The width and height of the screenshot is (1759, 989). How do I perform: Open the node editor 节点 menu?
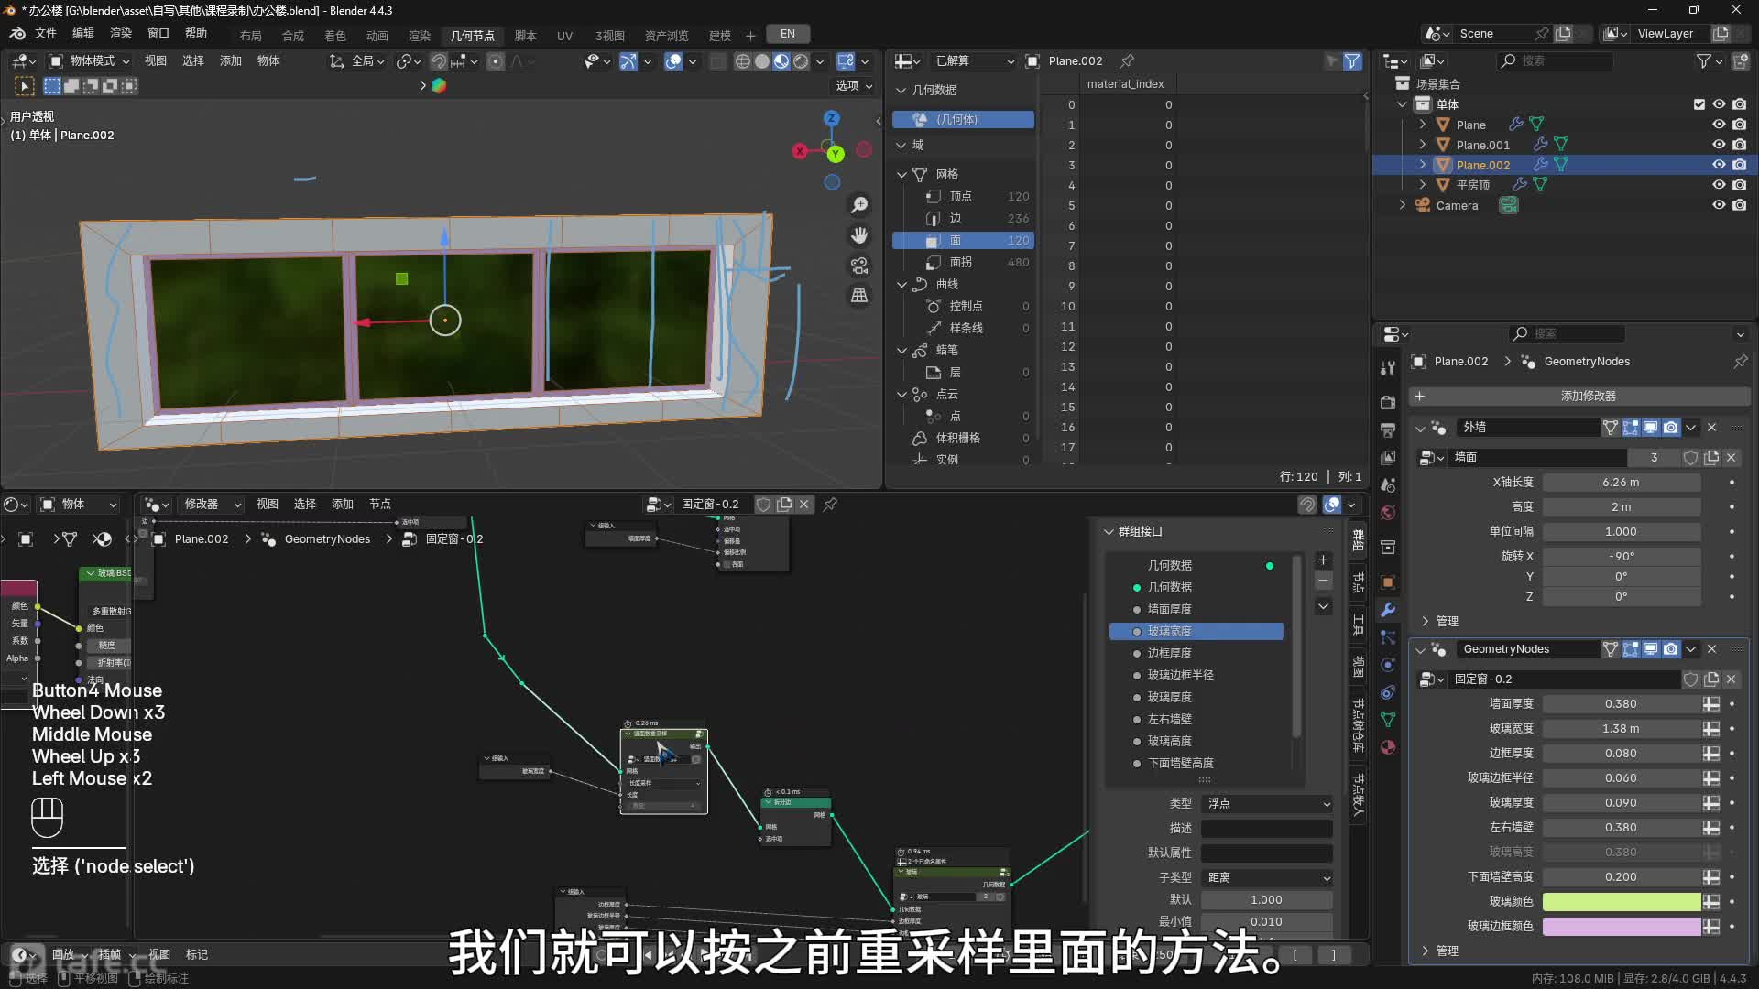[380, 505]
